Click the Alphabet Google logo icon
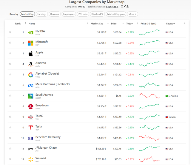The height and width of the screenshot is (165, 191). 30,75
